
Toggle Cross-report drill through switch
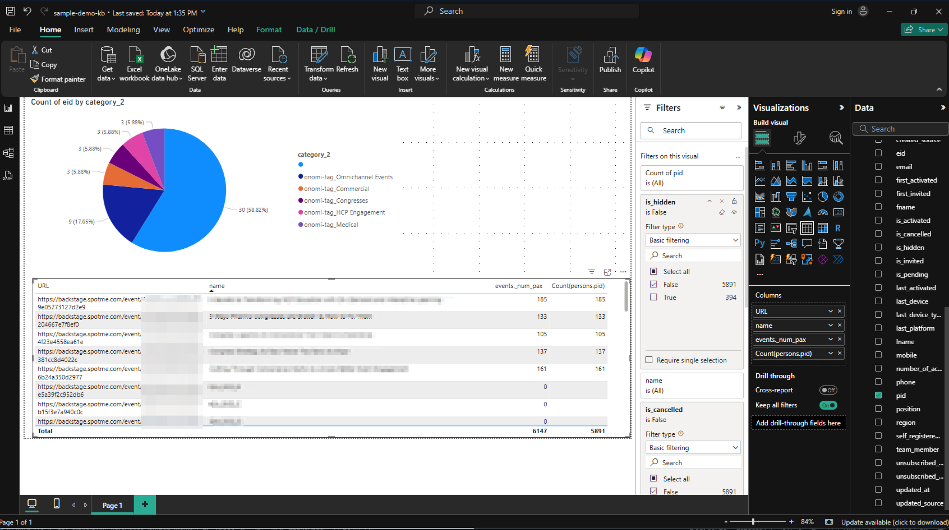click(828, 390)
